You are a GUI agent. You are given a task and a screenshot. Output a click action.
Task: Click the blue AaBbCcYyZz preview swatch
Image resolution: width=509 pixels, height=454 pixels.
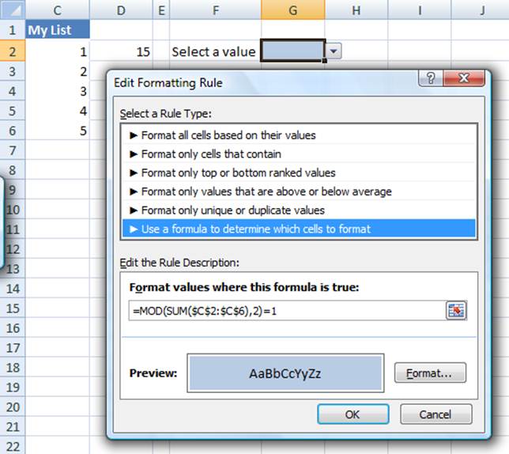pyautogui.click(x=285, y=373)
